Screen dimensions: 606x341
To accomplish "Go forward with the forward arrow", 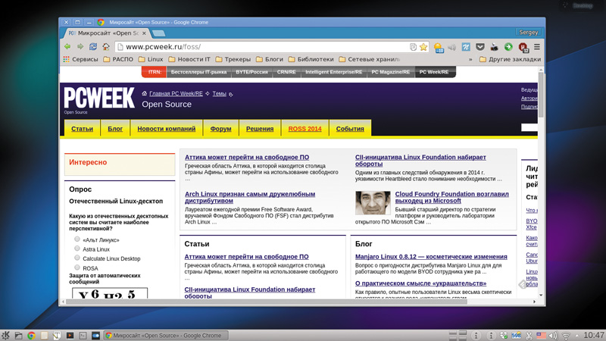I will pyautogui.click(x=80, y=47).
